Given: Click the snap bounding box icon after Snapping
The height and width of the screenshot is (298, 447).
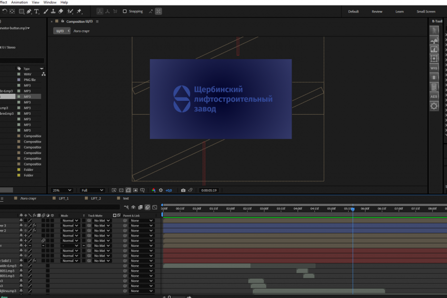Looking at the screenshot, I should pyautogui.click(x=158, y=11).
